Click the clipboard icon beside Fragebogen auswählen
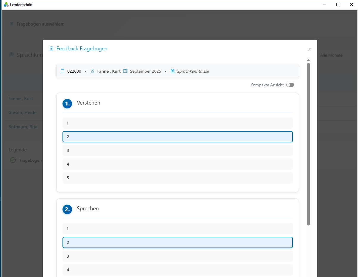358x277 pixels. coord(12,24)
